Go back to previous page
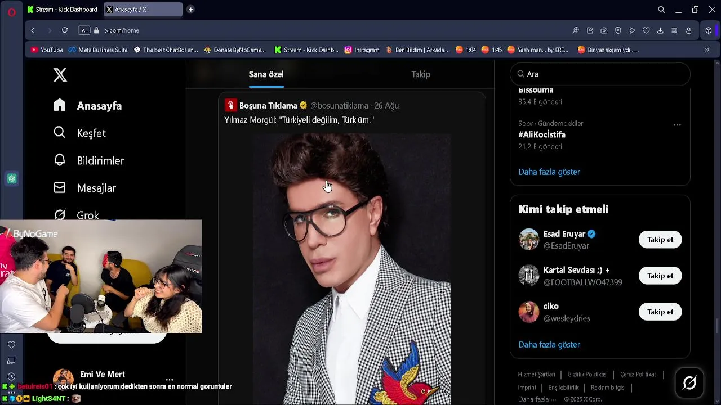Viewport: 721px width, 405px height. pos(33,30)
